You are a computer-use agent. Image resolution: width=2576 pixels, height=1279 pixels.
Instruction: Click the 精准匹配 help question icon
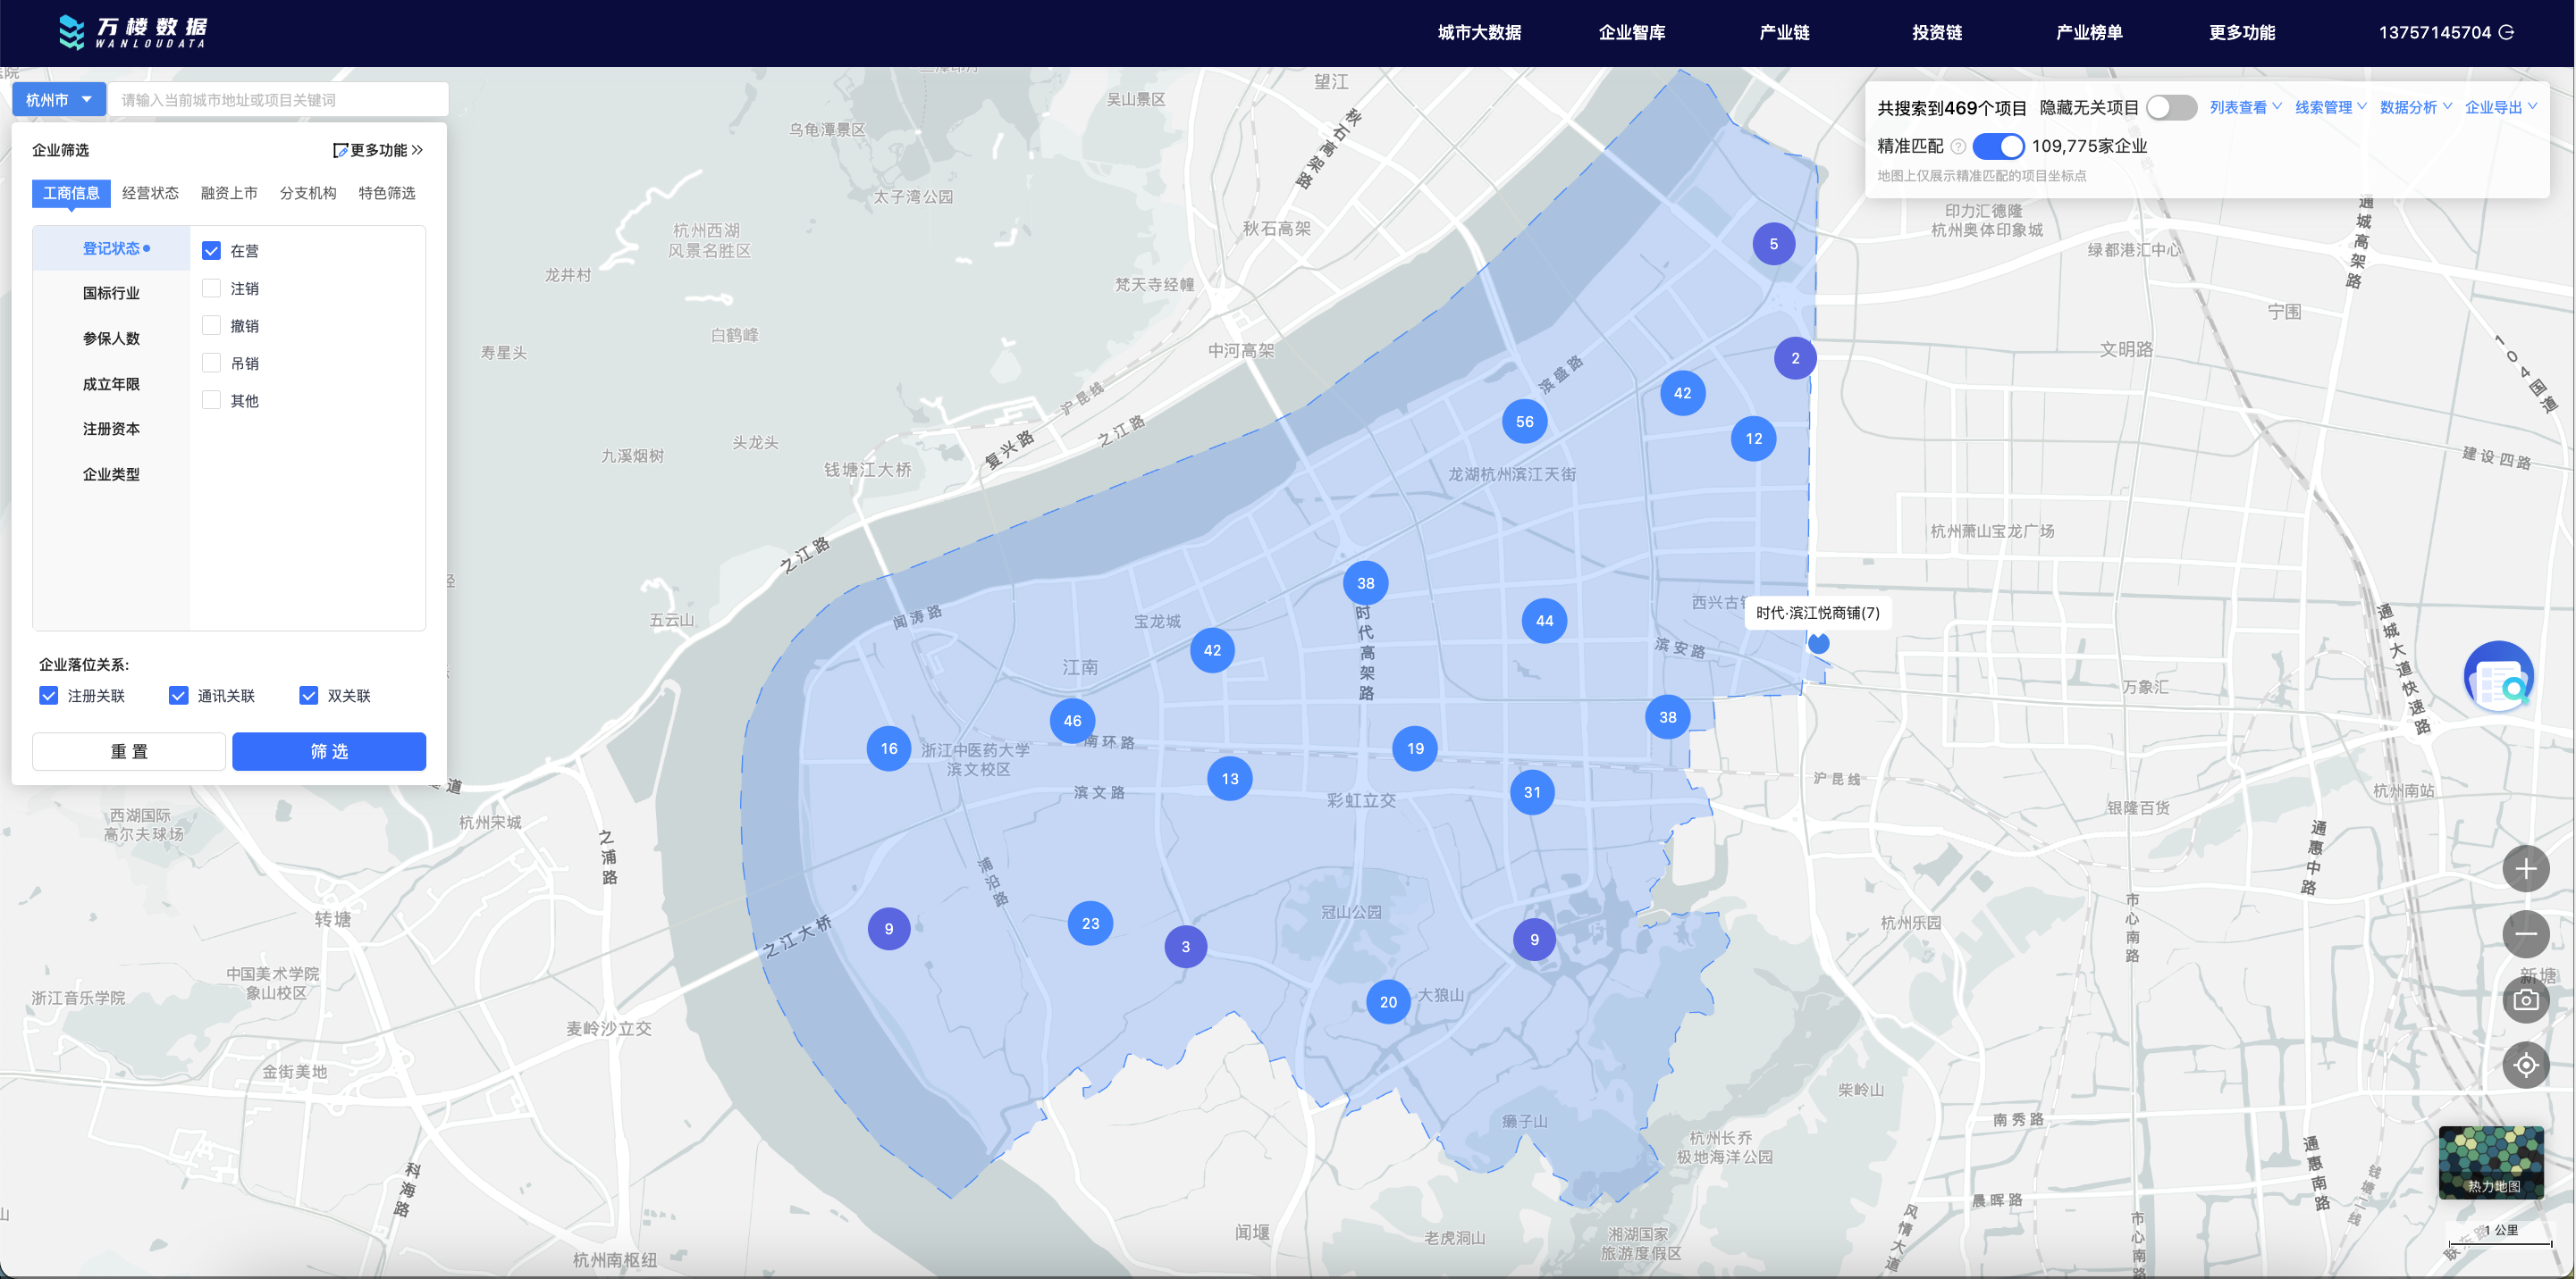pos(1958,146)
